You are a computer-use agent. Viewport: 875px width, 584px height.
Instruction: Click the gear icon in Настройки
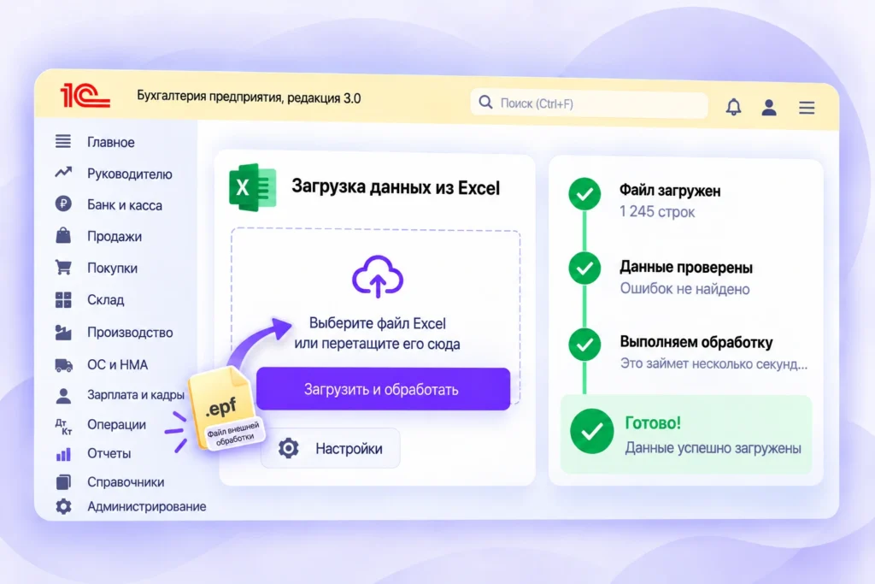click(289, 448)
